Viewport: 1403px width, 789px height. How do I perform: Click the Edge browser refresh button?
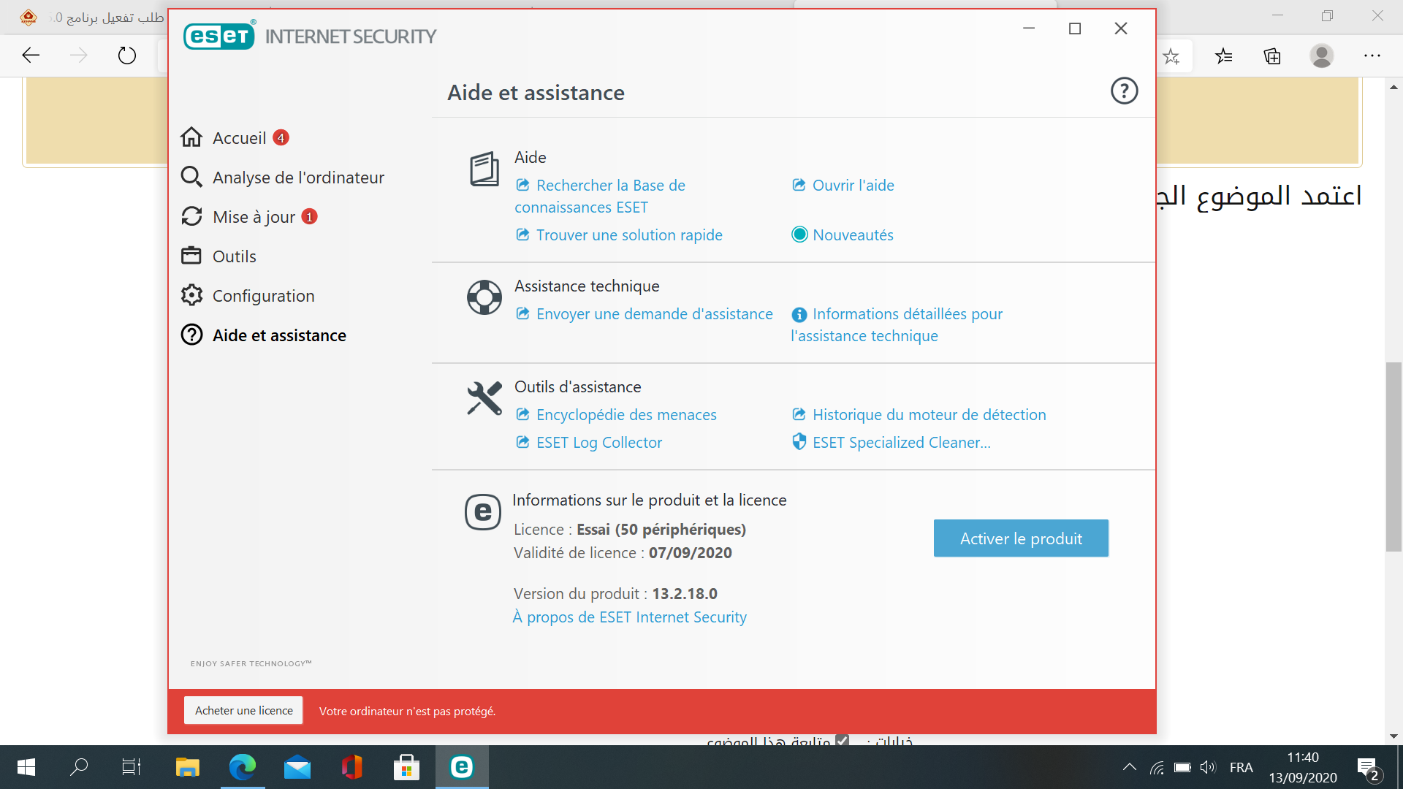[126, 56]
